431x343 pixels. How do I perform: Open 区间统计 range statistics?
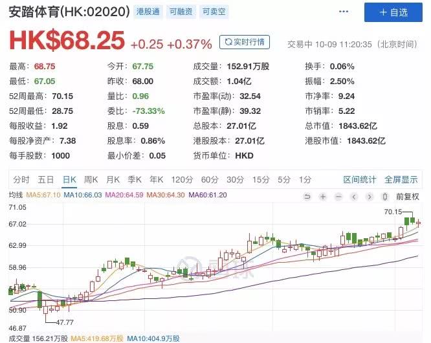(x=360, y=180)
